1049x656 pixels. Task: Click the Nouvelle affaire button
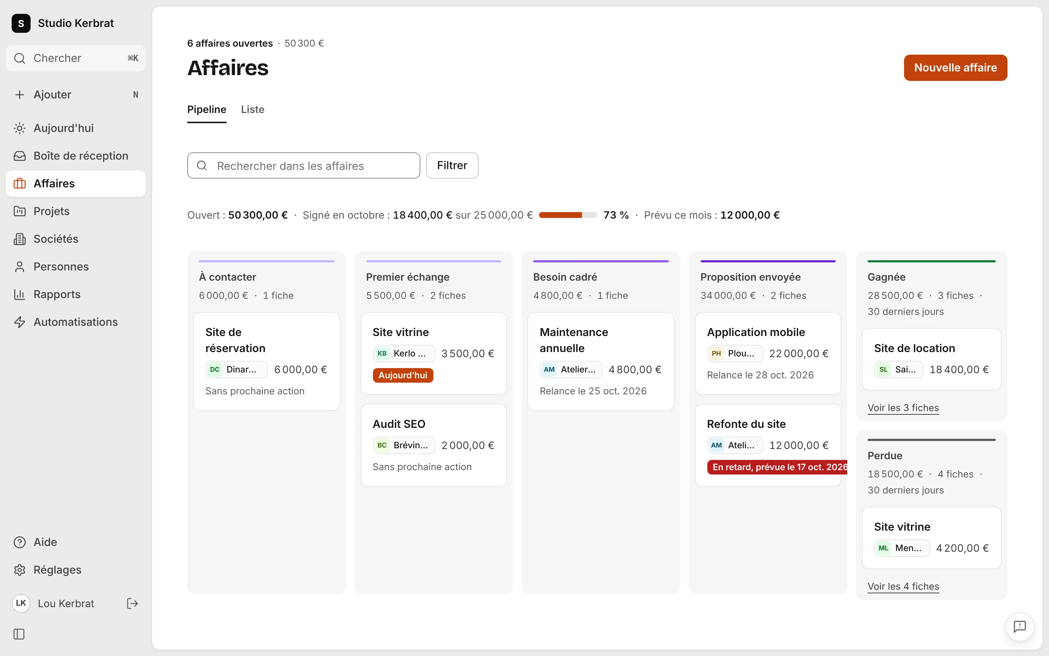point(955,68)
